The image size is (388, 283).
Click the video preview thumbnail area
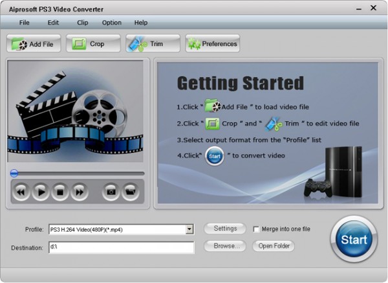[x=76, y=111]
